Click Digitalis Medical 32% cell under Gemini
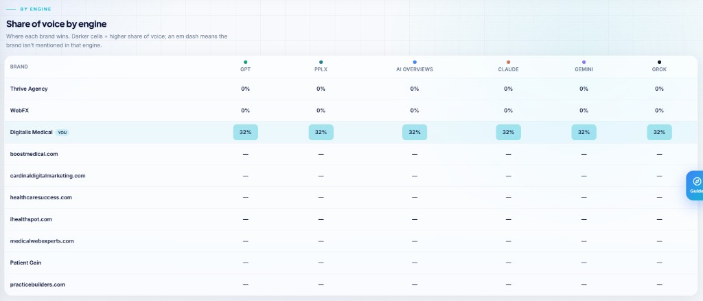 tap(584, 133)
